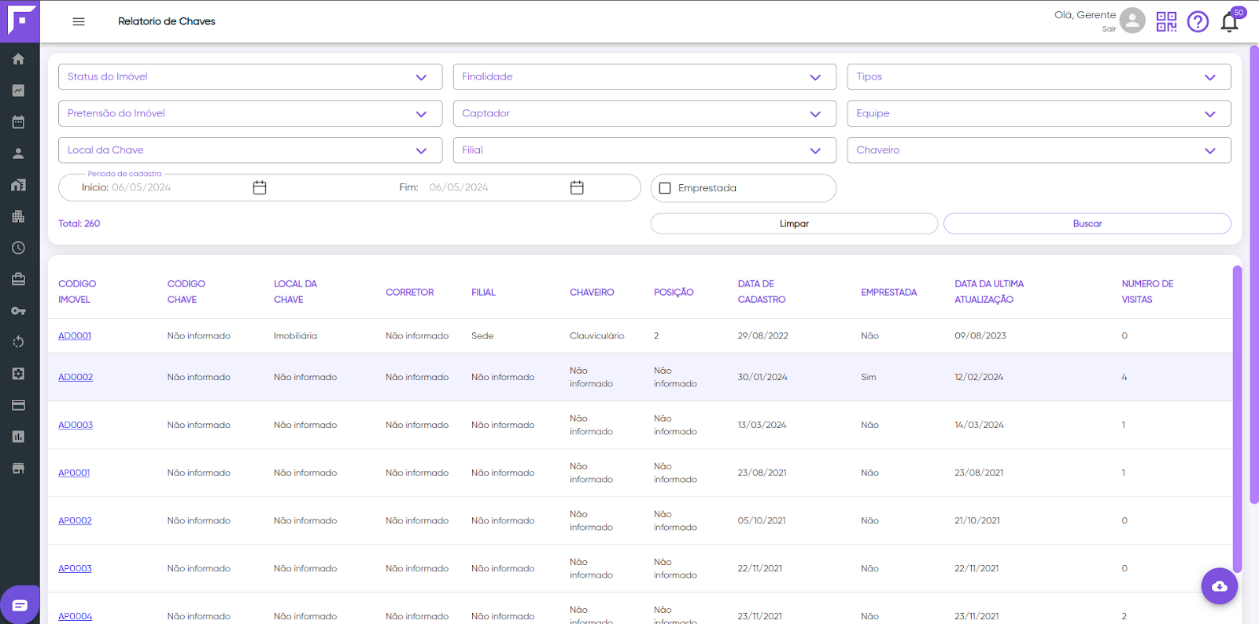Open the QR code scanner icon

1166,21
